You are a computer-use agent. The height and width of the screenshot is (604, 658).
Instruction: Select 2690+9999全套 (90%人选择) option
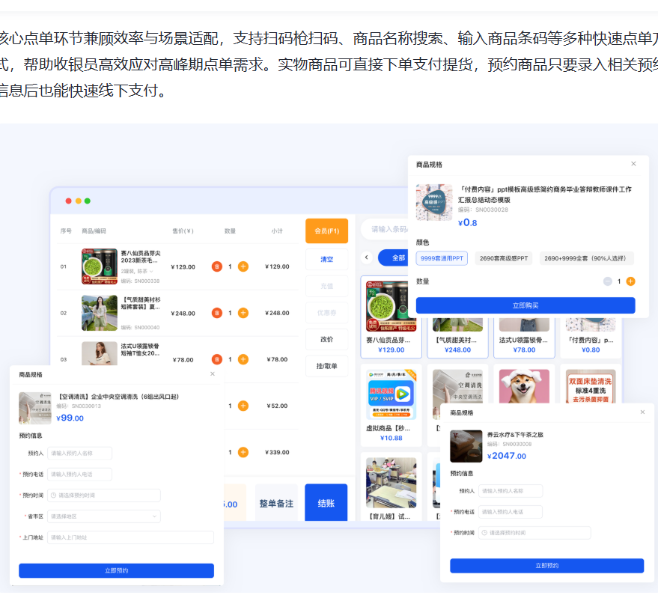[586, 258]
